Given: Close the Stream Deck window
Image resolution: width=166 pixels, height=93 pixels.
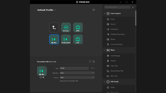Looking at the screenshot, I should coord(132,2).
